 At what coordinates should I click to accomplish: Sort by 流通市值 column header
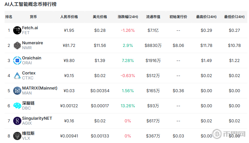153,17
